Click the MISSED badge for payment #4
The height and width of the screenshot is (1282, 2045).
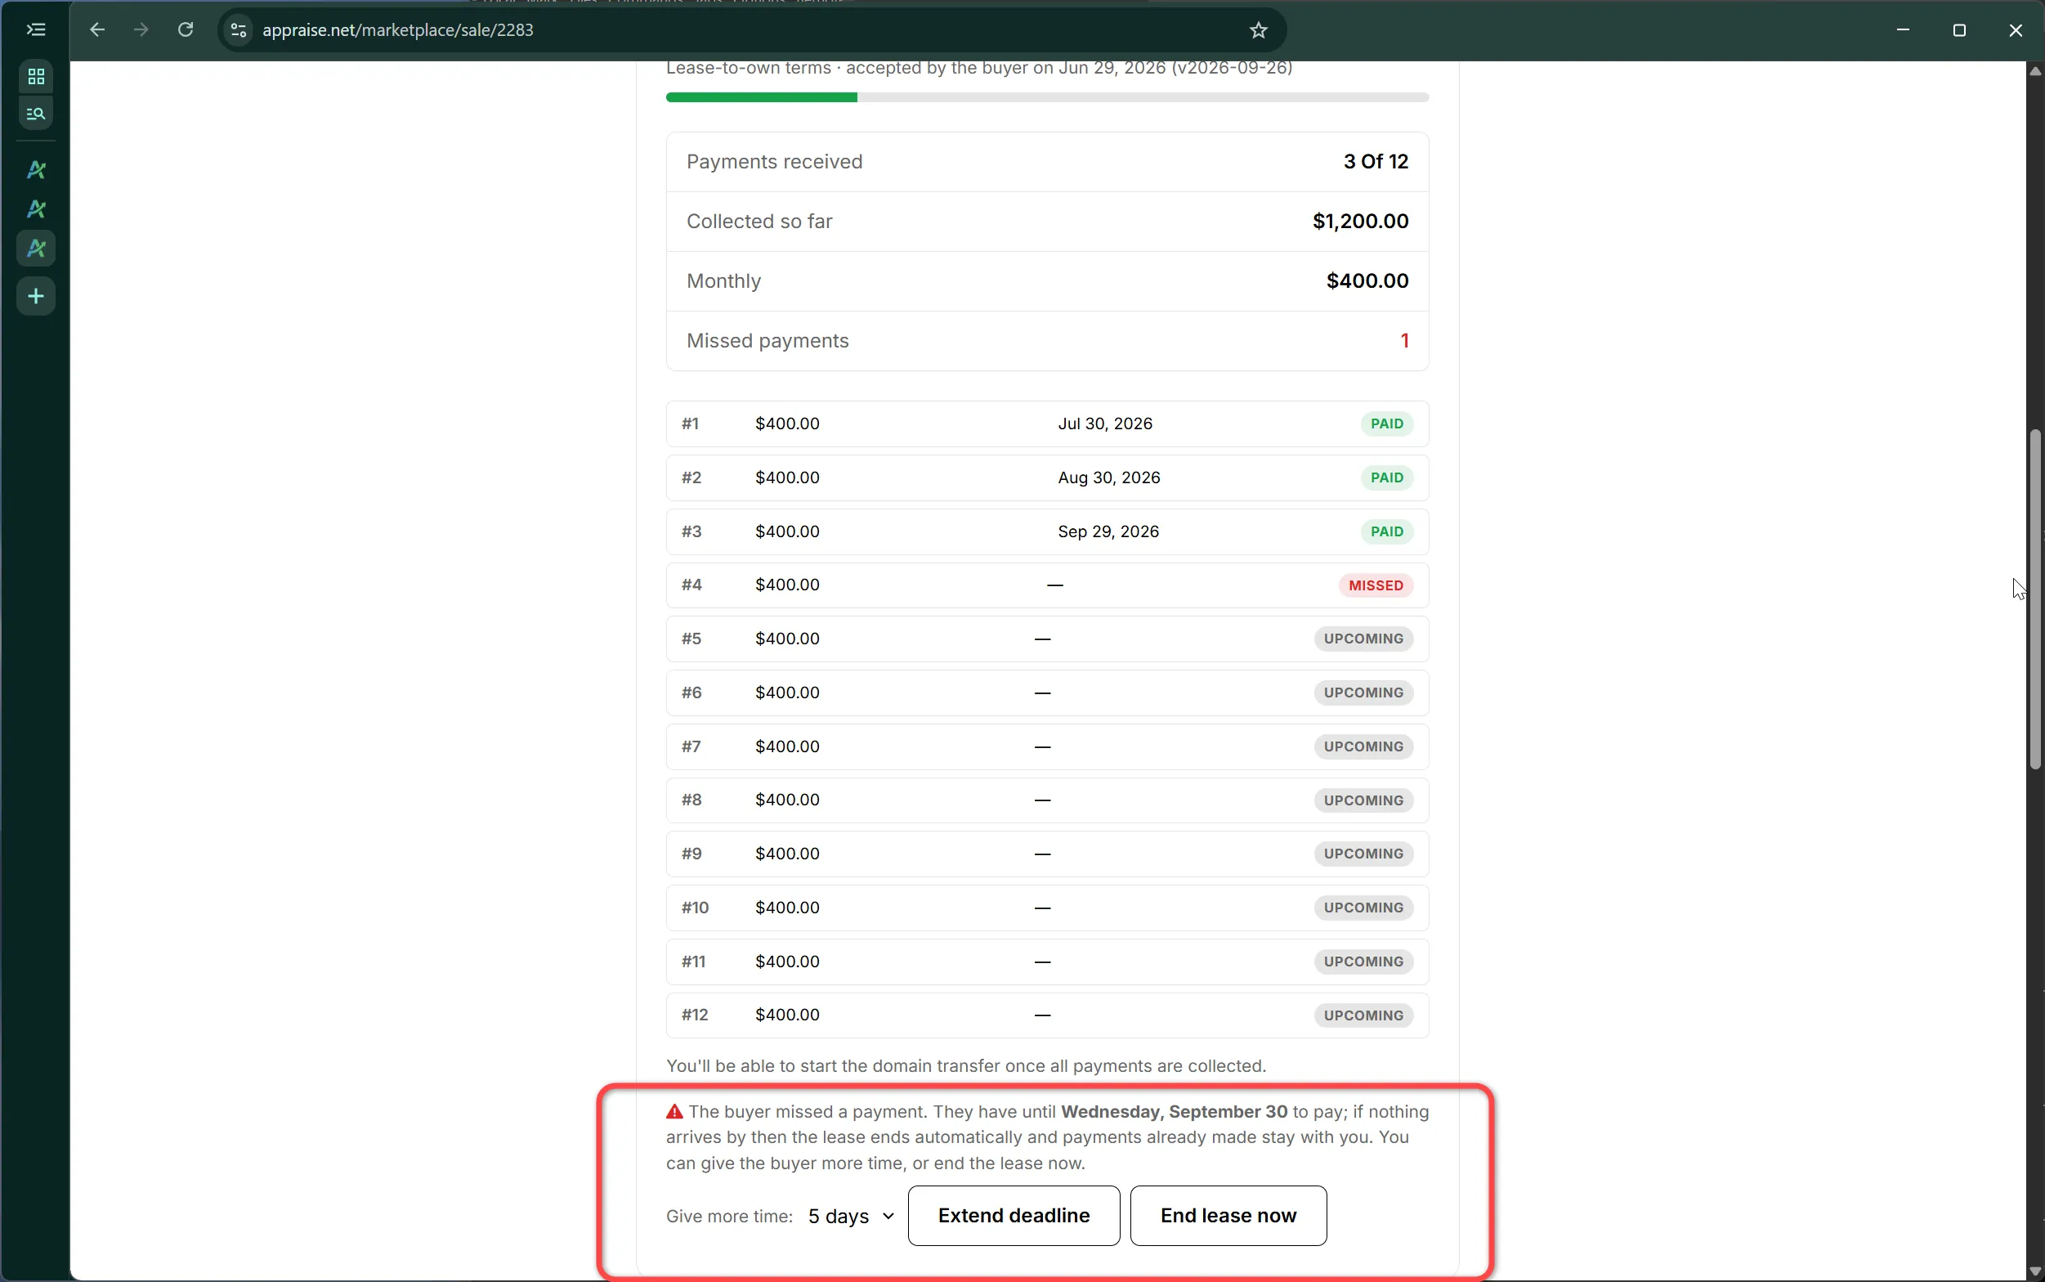pos(1376,586)
